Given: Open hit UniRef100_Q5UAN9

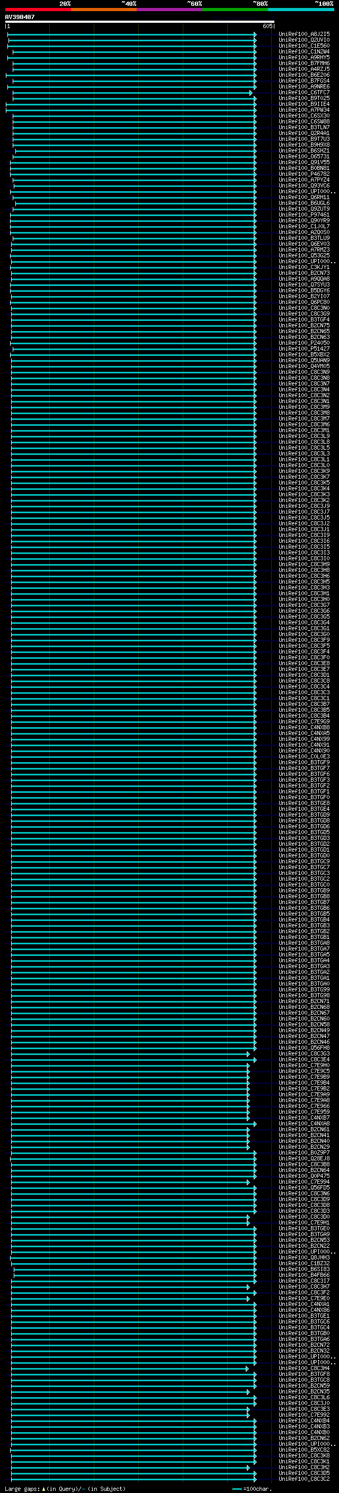Looking at the screenshot, I should click(x=304, y=361).
